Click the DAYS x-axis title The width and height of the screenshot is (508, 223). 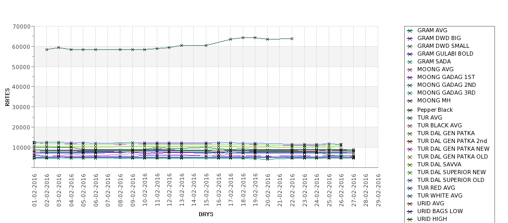[206, 214]
